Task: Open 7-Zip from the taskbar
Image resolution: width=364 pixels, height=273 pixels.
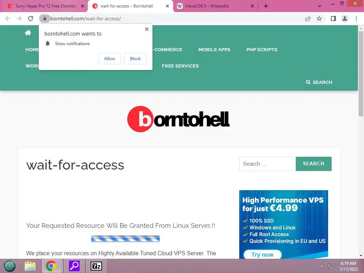Action: coord(96,266)
